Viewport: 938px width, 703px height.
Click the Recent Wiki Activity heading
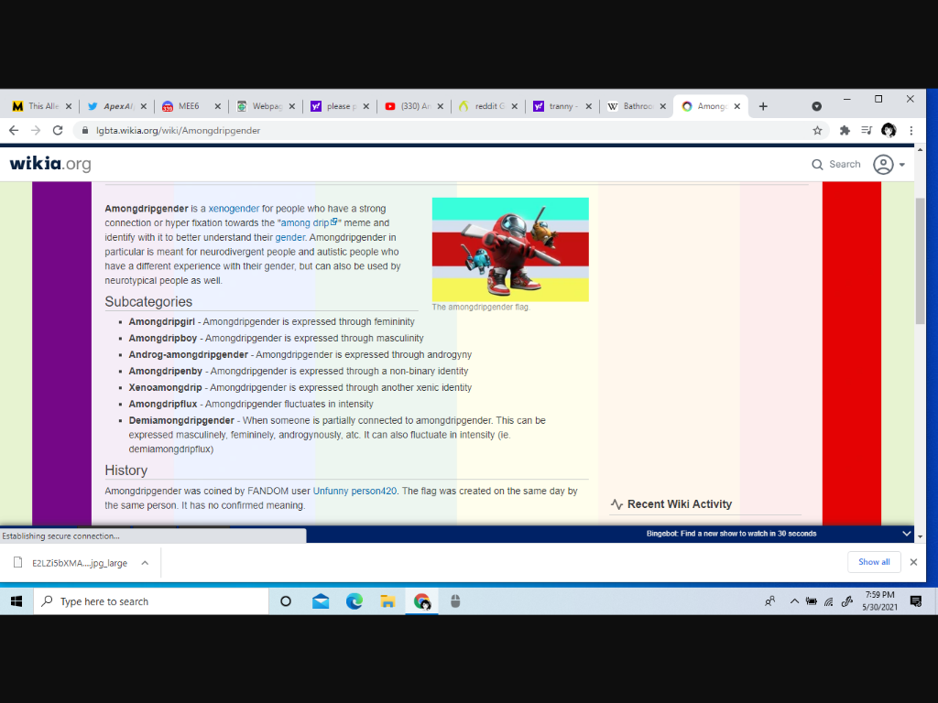[680, 504]
